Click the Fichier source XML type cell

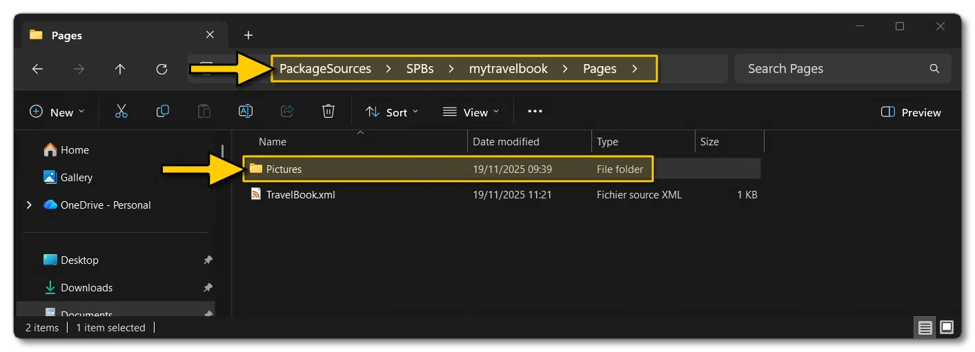click(639, 195)
